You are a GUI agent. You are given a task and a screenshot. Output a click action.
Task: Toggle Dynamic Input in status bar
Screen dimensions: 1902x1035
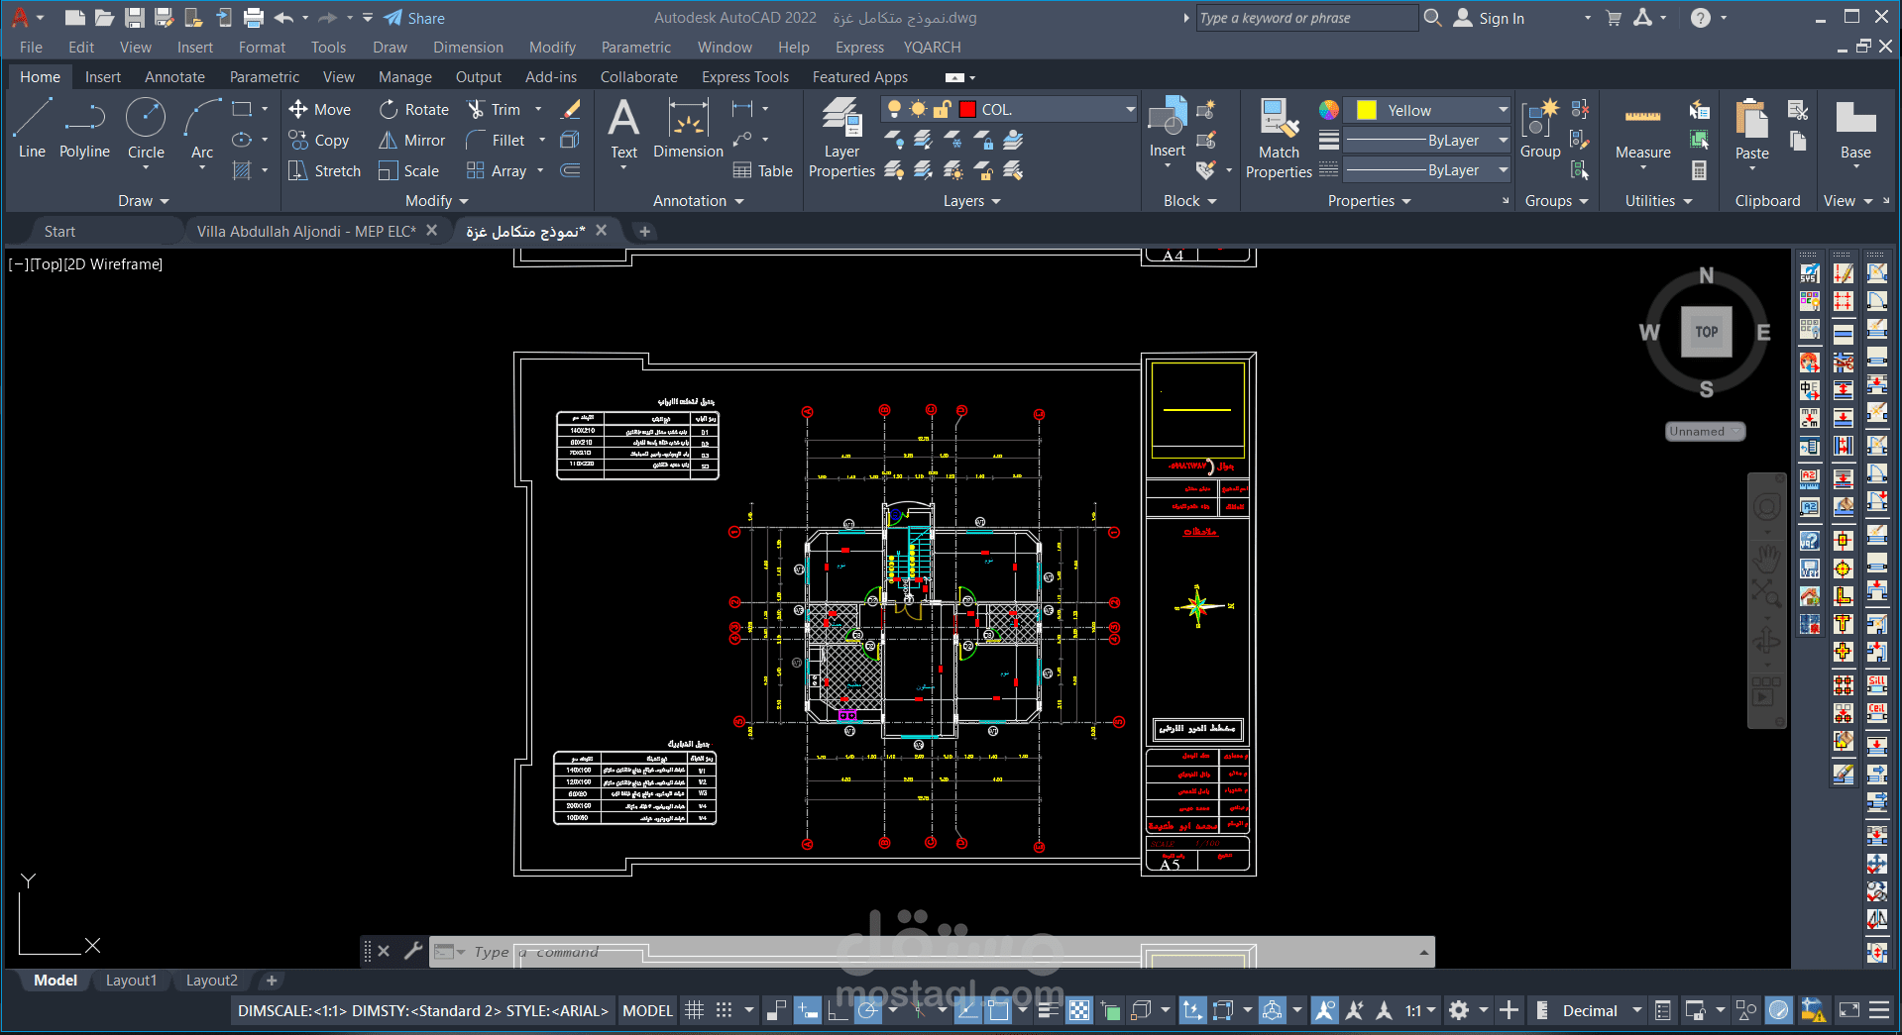808,1010
